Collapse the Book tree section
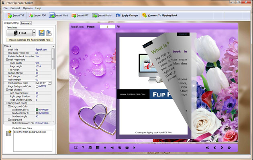Screen dimensions: 253x160 point(5,46)
